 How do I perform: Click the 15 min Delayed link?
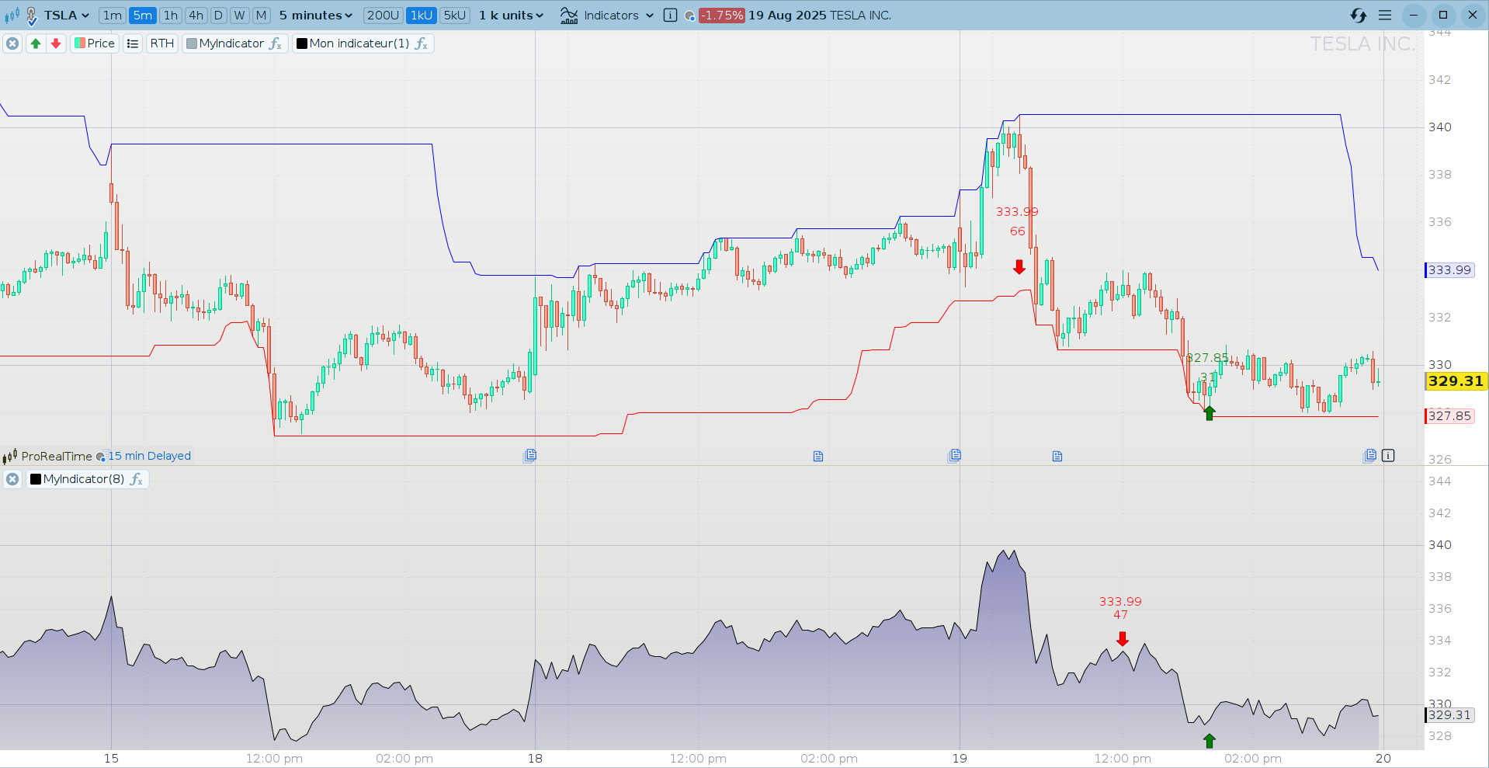[149, 456]
